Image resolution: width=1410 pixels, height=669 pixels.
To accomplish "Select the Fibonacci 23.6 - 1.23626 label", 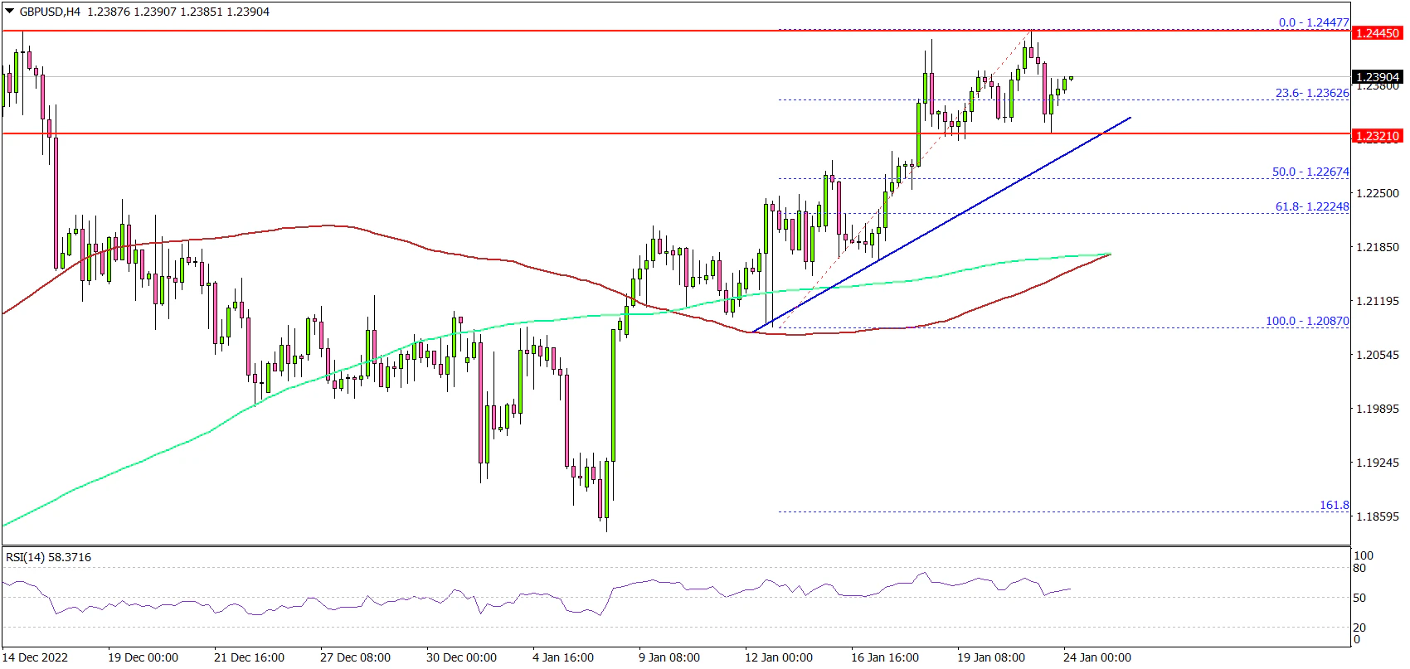I will (1311, 93).
